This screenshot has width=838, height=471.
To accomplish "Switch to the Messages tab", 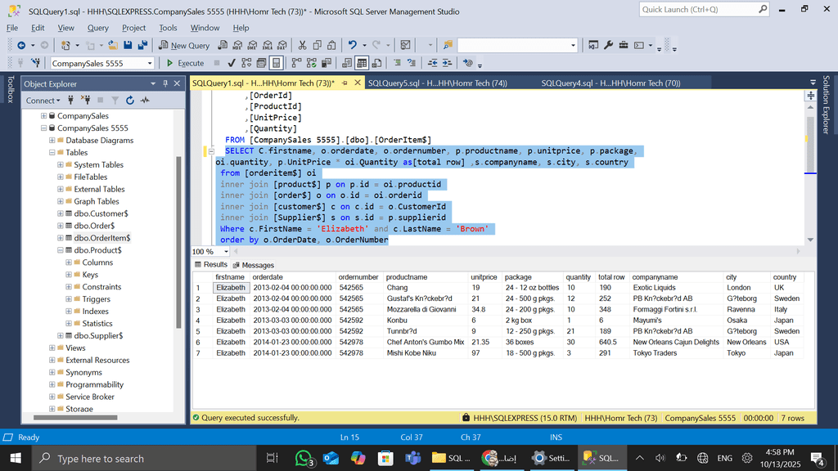I will pos(254,265).
